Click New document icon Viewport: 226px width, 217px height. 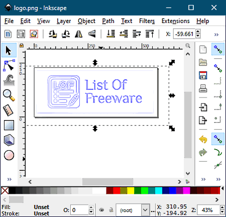point(203,49)
